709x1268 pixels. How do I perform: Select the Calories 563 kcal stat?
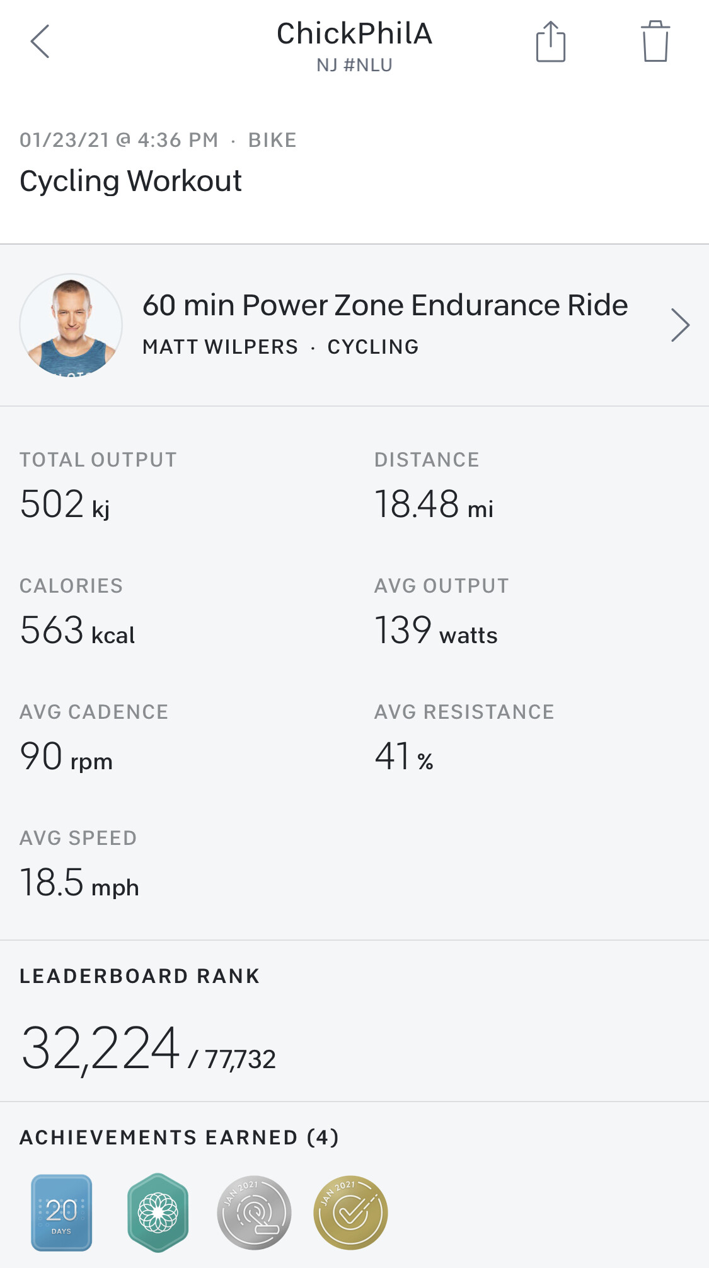78,631
